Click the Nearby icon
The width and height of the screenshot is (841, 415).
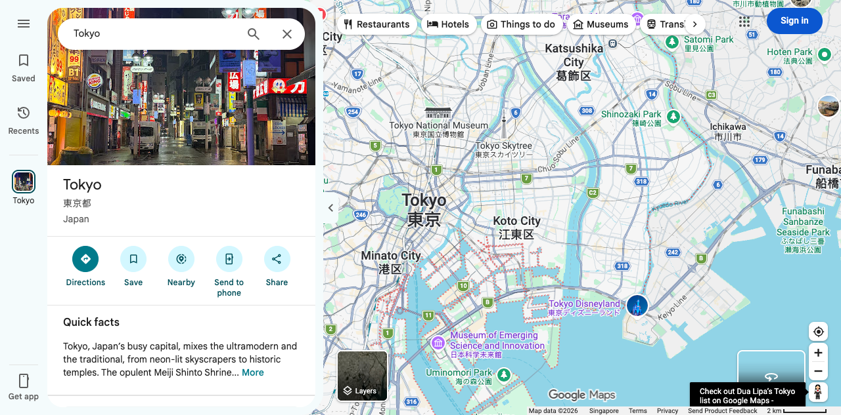181,259
